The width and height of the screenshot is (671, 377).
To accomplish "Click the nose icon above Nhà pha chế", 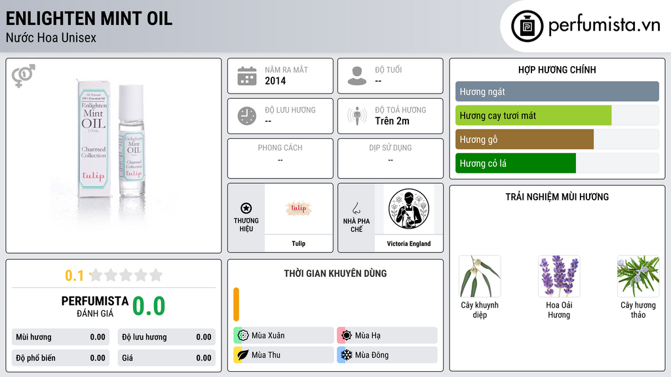I will pos(356,208).
